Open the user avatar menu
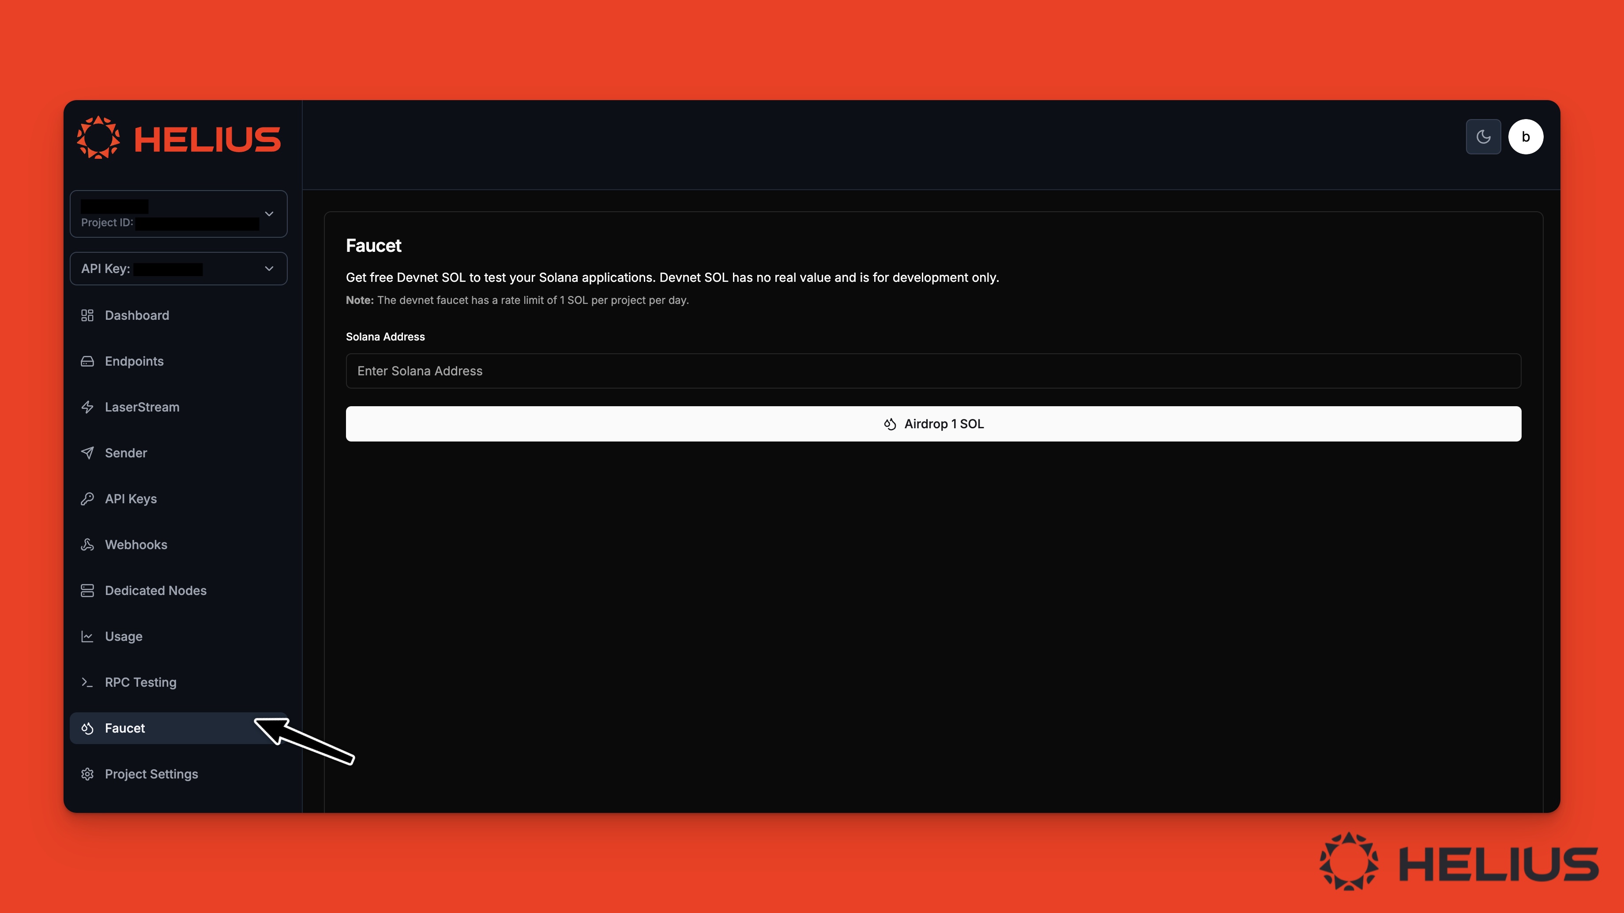 (x=1525, y=137)
